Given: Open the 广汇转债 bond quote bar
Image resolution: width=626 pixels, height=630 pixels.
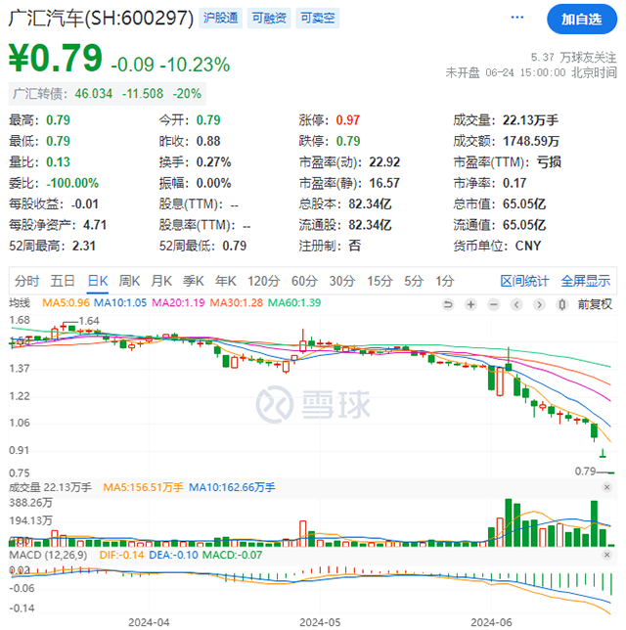Looking at the screenshot, I should click(x=108, y=94).
